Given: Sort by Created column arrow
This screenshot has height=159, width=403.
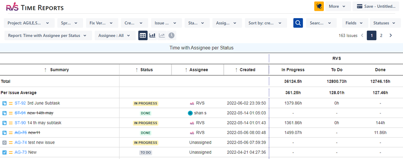Looking at the screenshot, I should [236, 70].
